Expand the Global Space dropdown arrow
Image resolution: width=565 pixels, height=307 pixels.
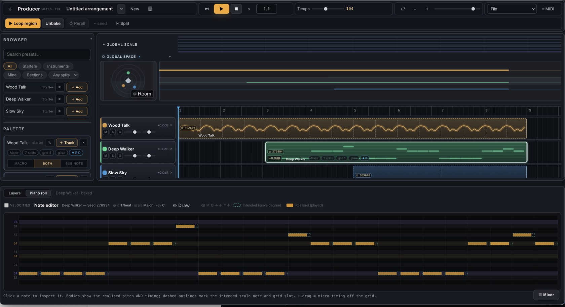(x=170, y=57)
